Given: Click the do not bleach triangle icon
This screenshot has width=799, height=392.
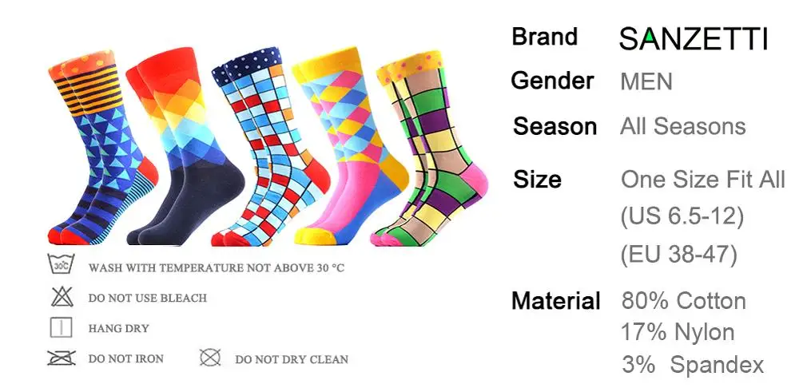Looking at the screenshot, I should pos(62,297).
